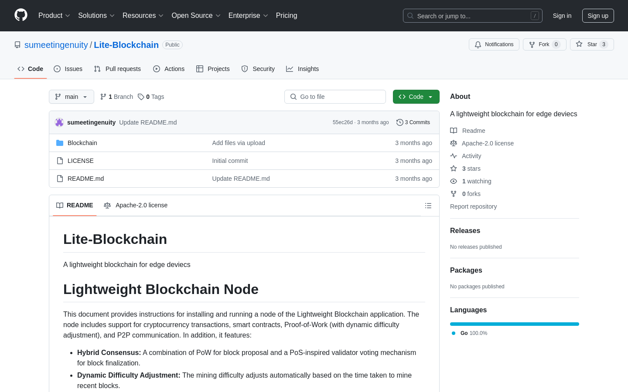The width and height of the screenshot is (628, 392).
Task: Click the README.md file icon
Action: [60, 179]
